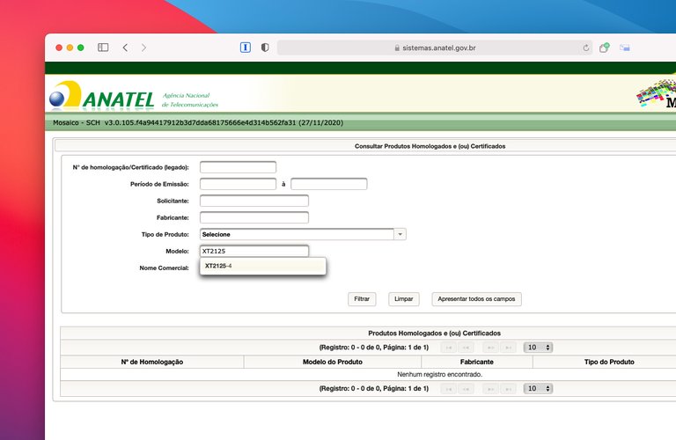Click the Nenhum registro encontrado message
The height and width of the screenshot is (440, 676).
(x=440, y=375)
